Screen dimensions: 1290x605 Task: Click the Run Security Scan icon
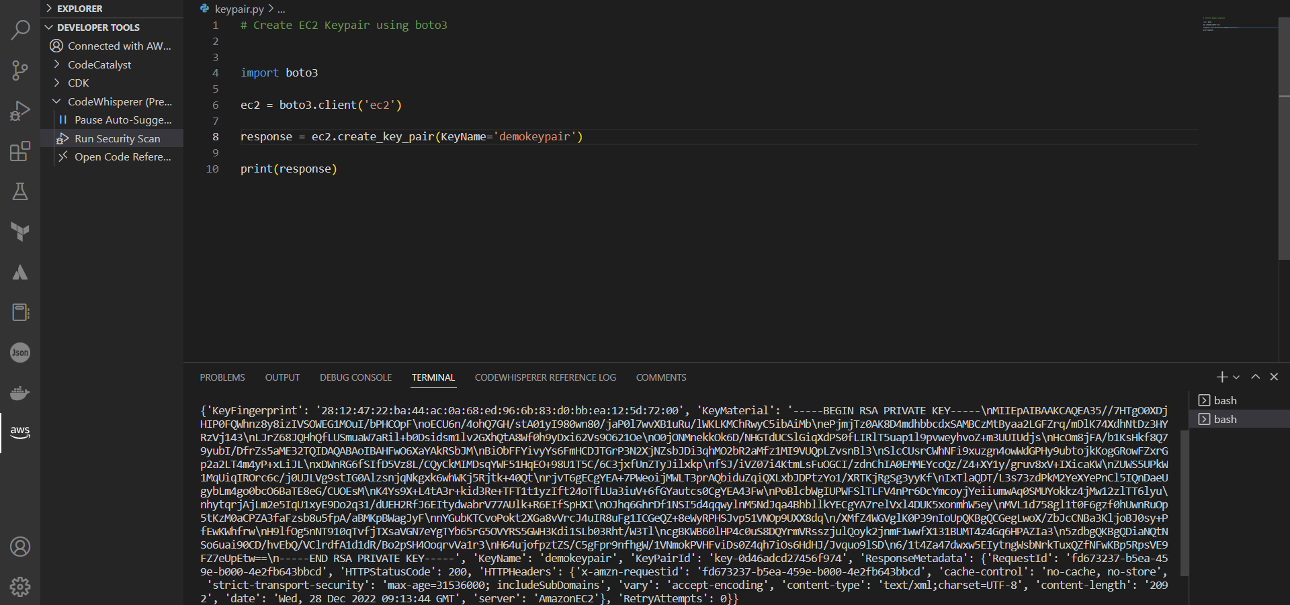point(62,138)
